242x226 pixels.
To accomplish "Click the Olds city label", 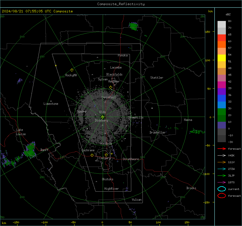I will tap(102, 112).
